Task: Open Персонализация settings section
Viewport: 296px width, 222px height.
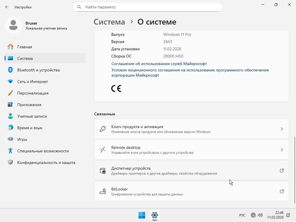Action: click(x=45, y=93)
